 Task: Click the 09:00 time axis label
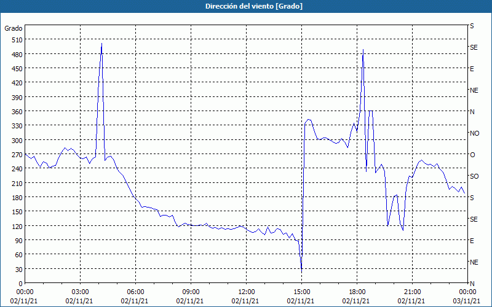click(x=191, y=292)
